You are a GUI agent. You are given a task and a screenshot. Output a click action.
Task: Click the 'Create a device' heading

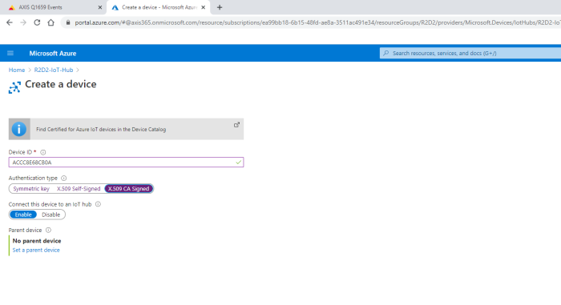(60, 84)
